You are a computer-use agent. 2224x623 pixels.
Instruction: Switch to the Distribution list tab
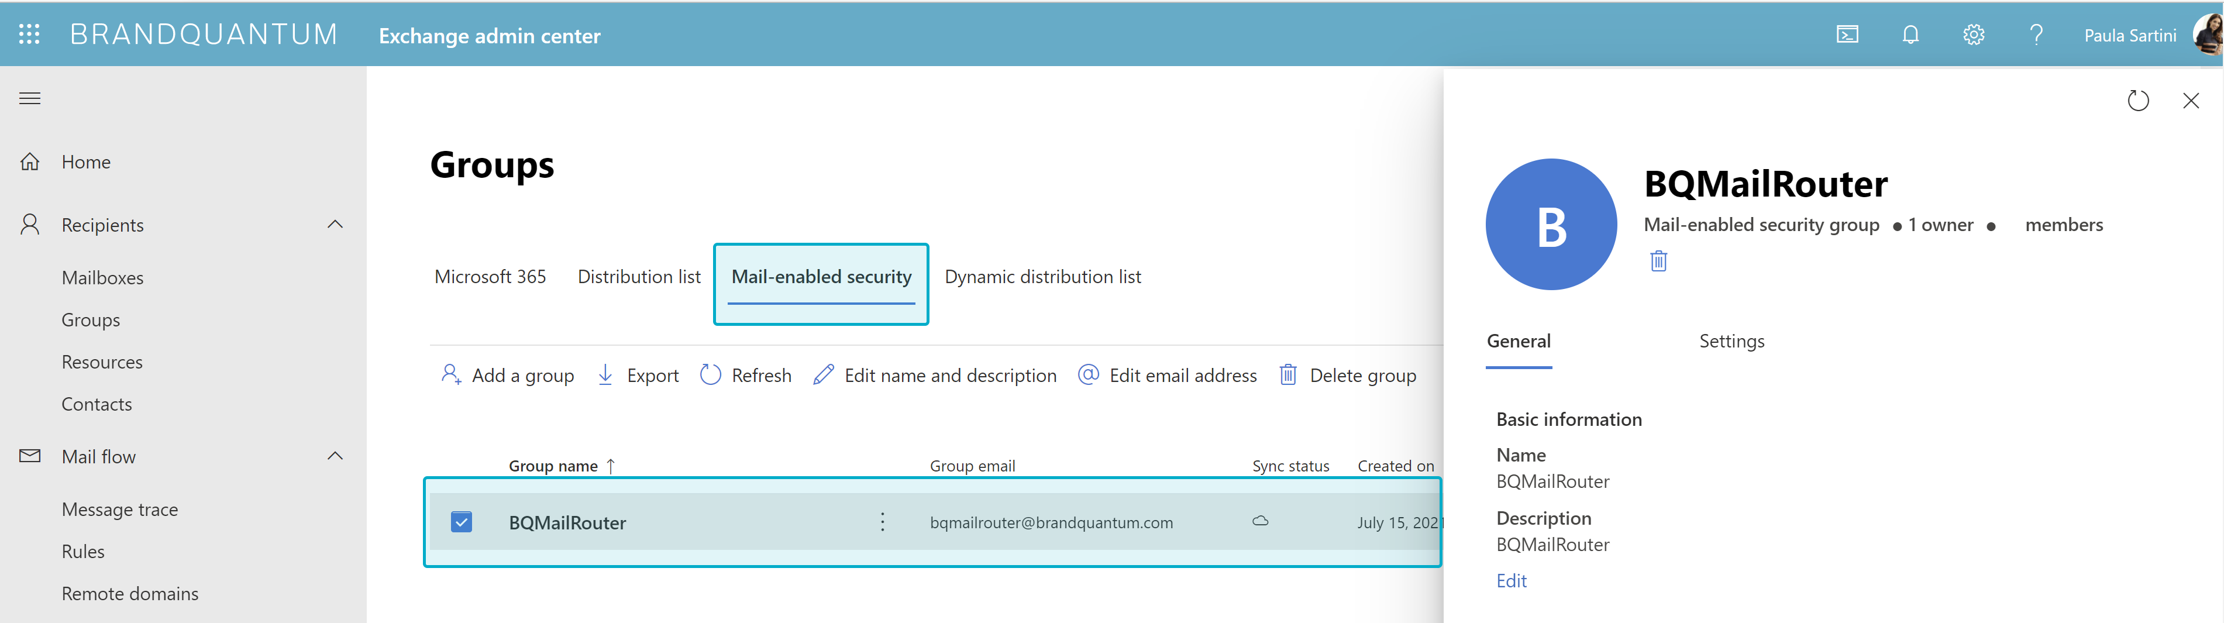[x=639, y=277]
